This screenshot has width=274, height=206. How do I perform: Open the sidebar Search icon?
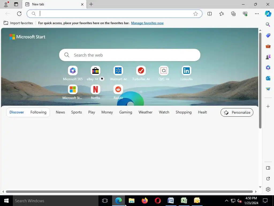point(268,24)
